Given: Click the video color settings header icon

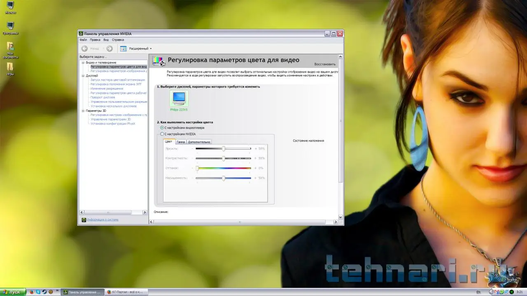Looking at the screenshot, I should [159, 61].
